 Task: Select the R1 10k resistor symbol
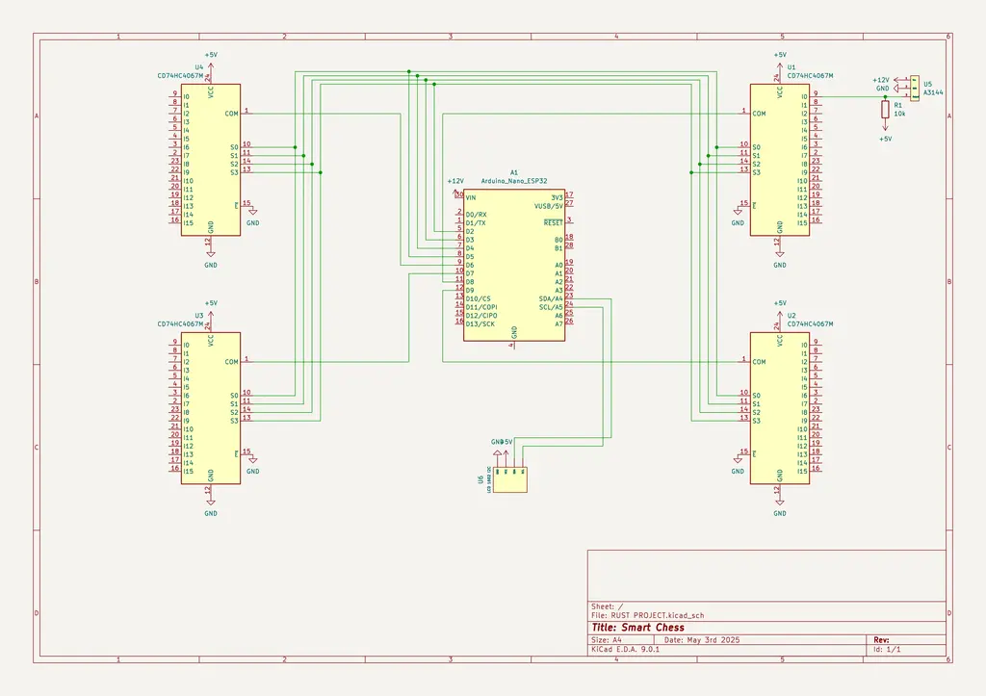point(885,110)
